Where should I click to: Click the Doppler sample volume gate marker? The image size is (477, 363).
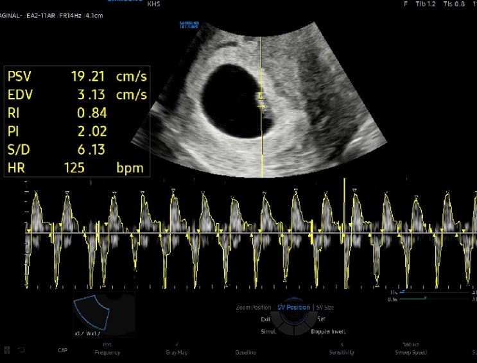[x=262, y=102]
